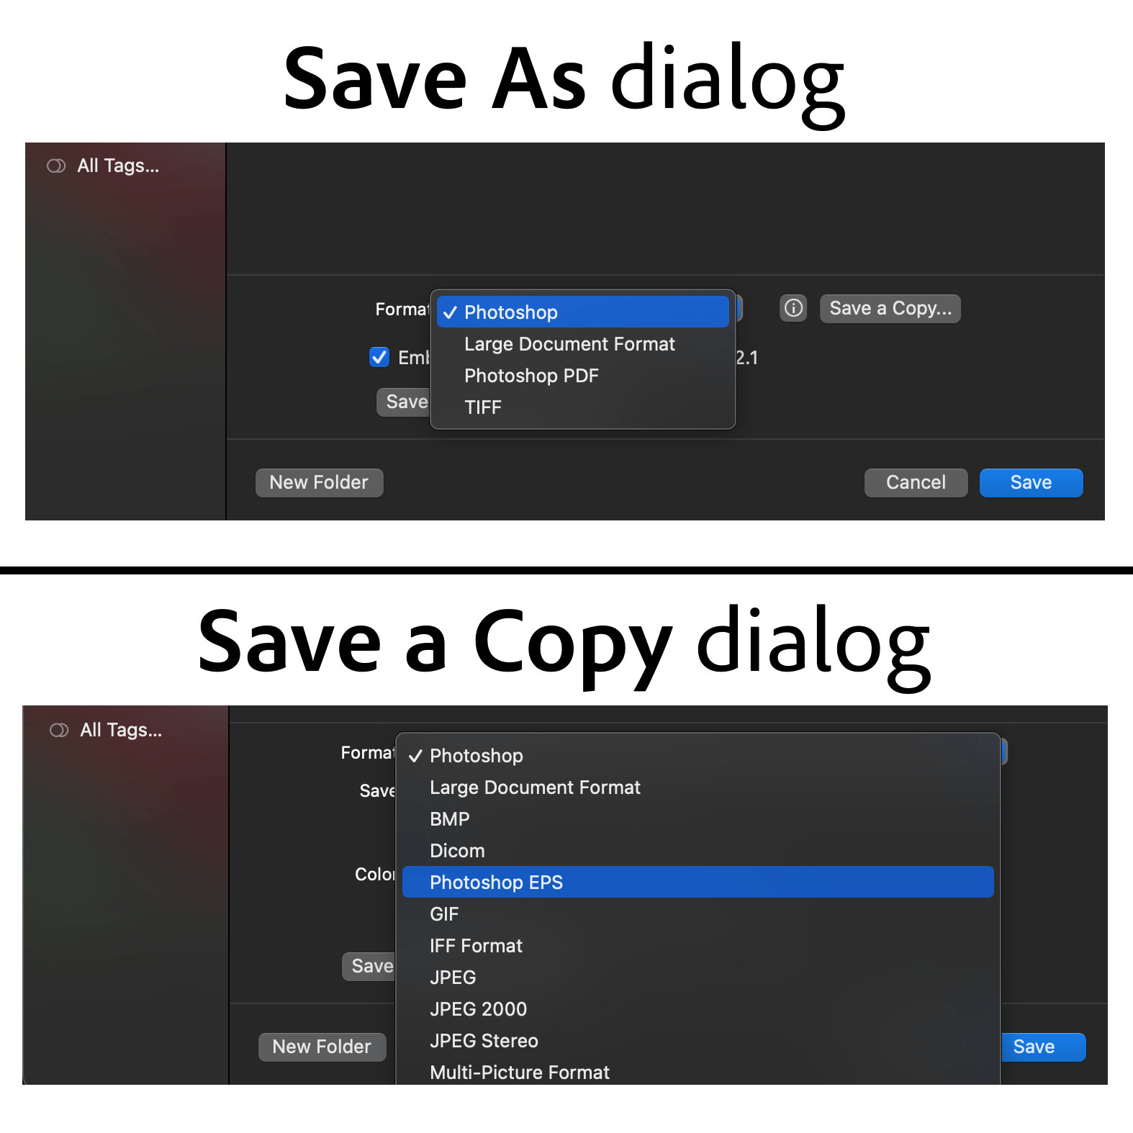Open Save a Copy... from Save As dialog
The image size is (1133, 1133).
[890, 308]
